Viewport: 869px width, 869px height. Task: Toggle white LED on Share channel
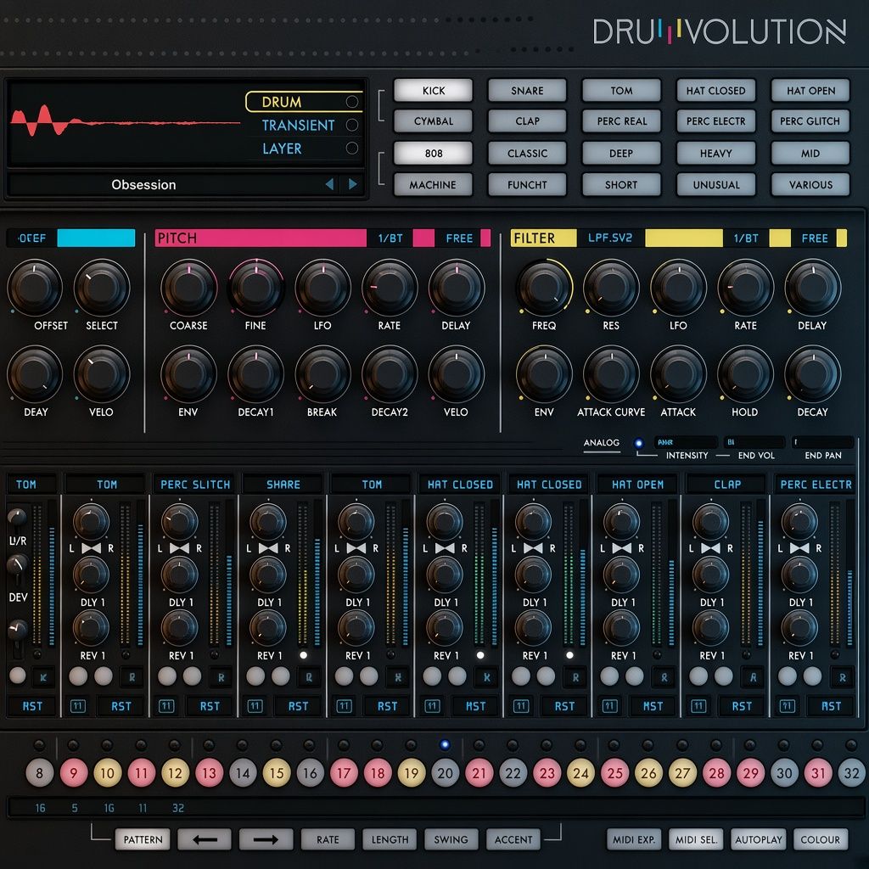click(303, 655)
